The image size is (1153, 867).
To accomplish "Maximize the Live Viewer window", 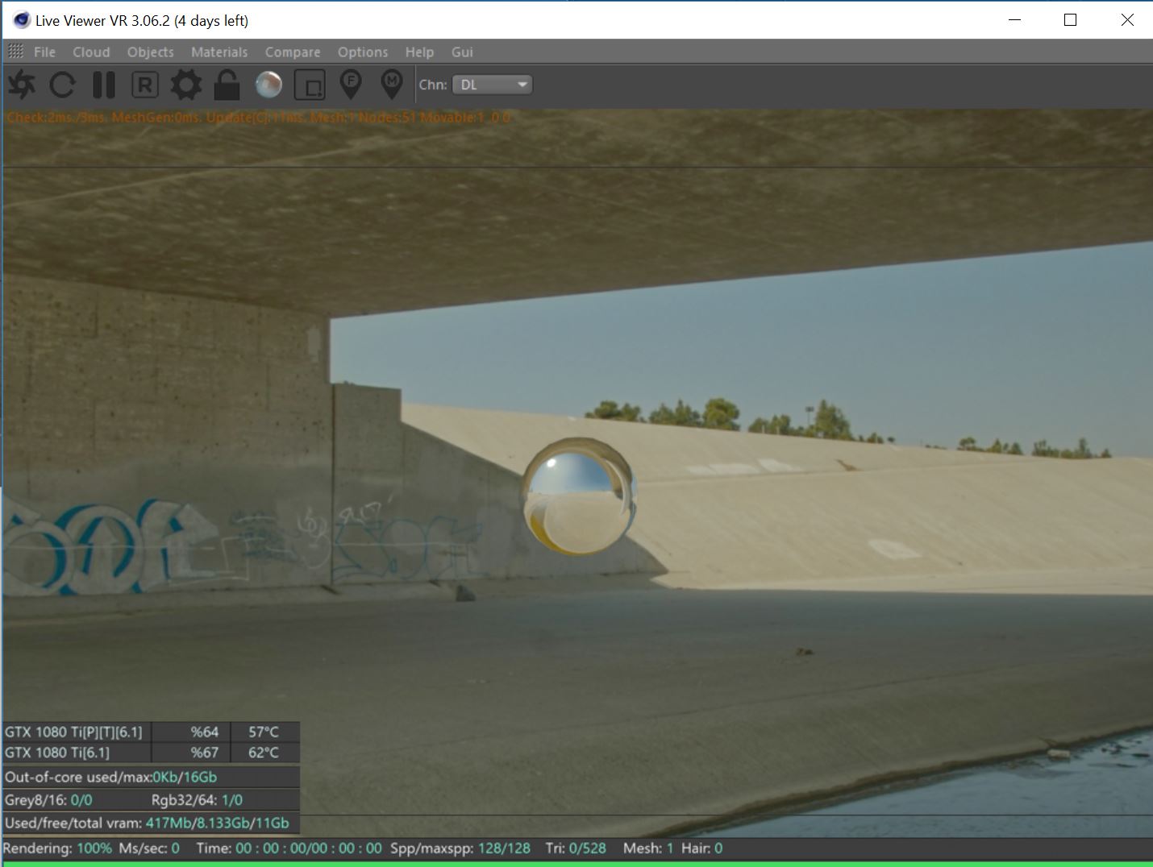I will (x=1071, y=20).
